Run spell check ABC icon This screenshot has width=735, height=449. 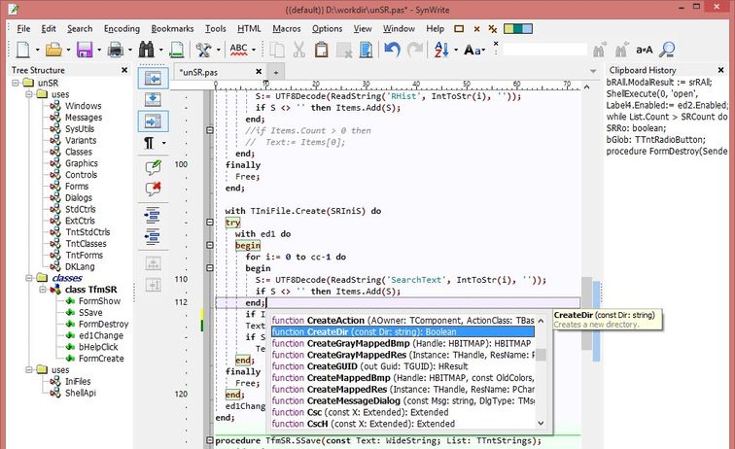click(238, 50)
